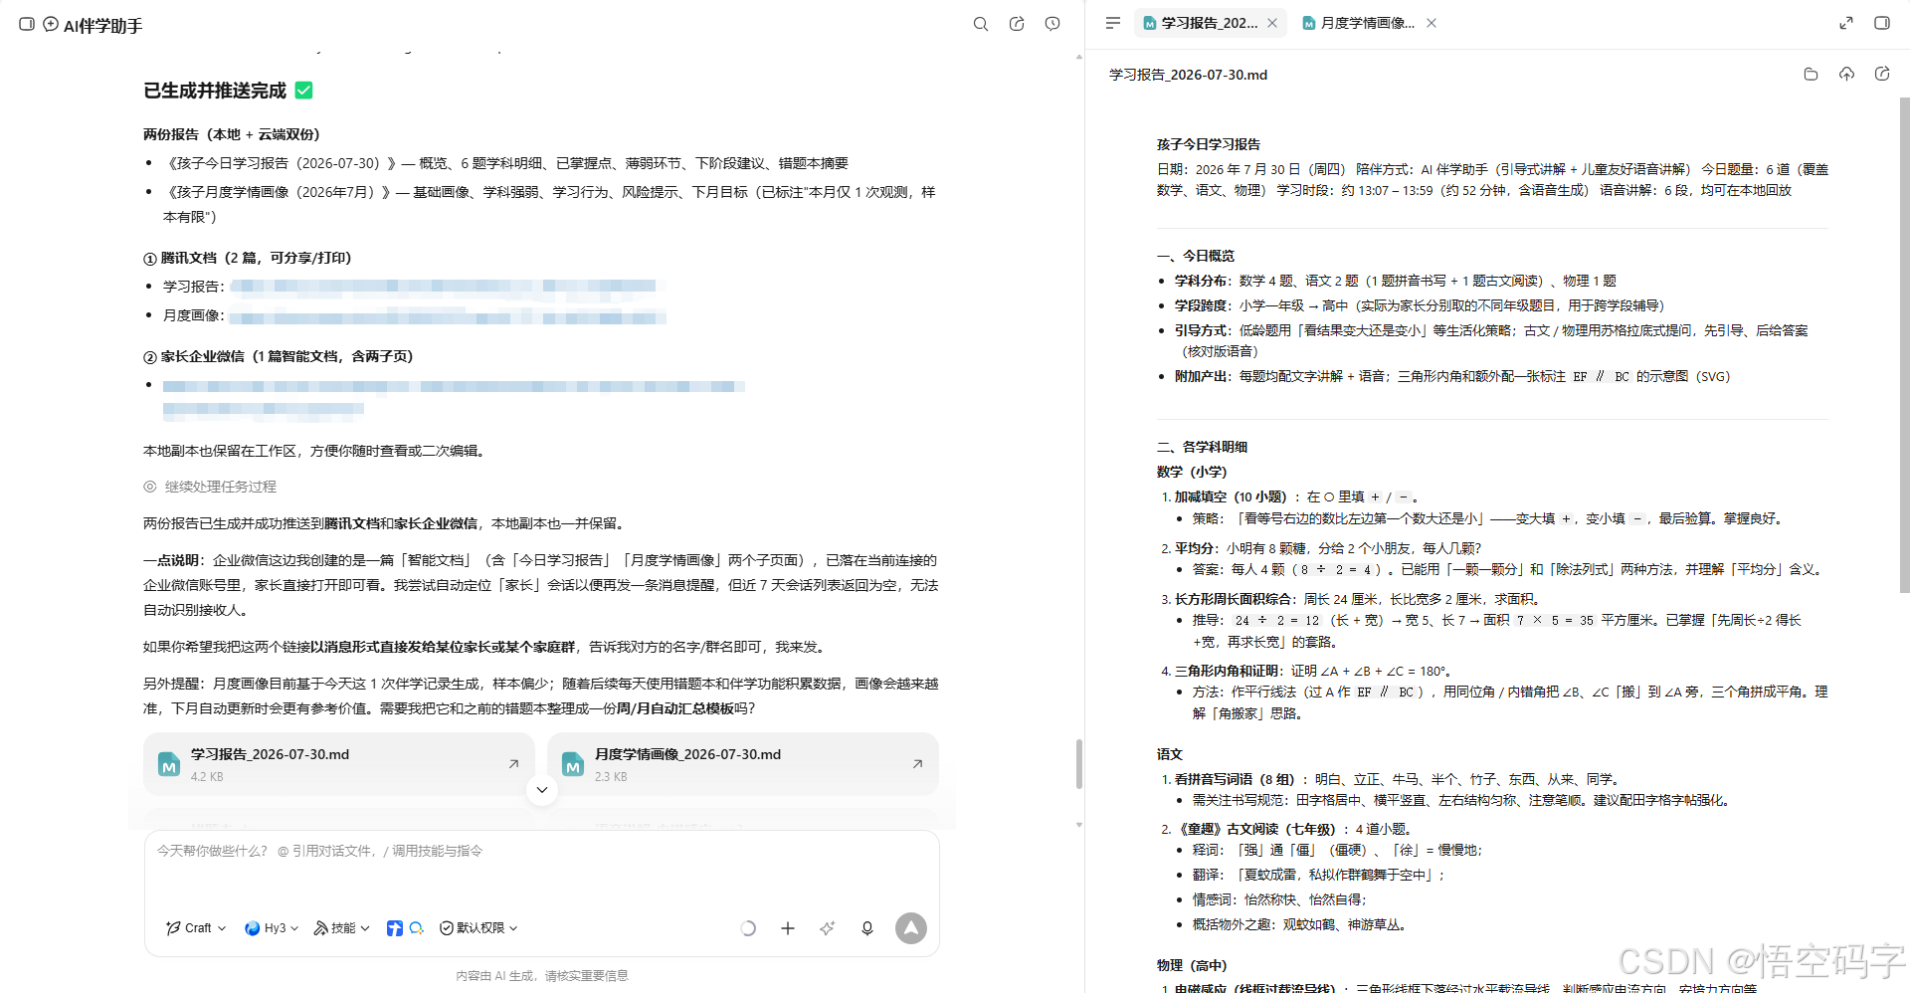Image resolution: width=1910 pixels, height=993 pixels.
Task: Open the file list menu icon
Action: 1113,23
